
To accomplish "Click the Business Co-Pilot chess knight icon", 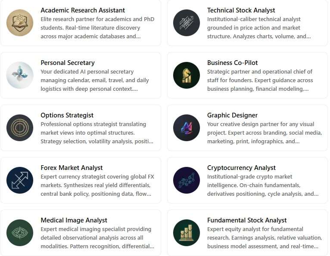I will pyautogui.click(x=187, y=75).
